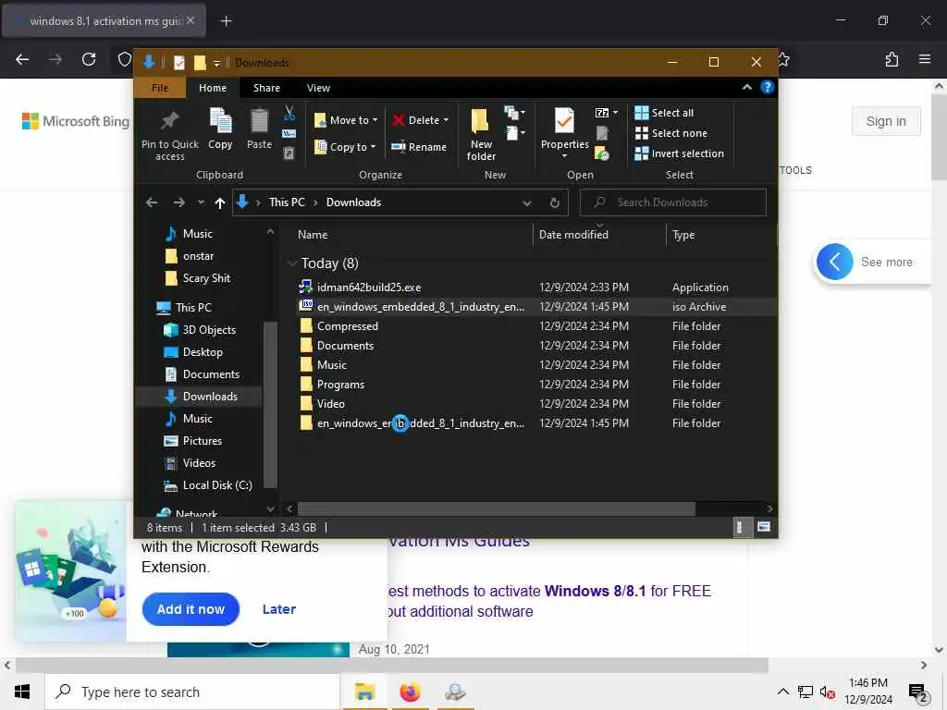Click the Paste ribbon button

(259, 129)
